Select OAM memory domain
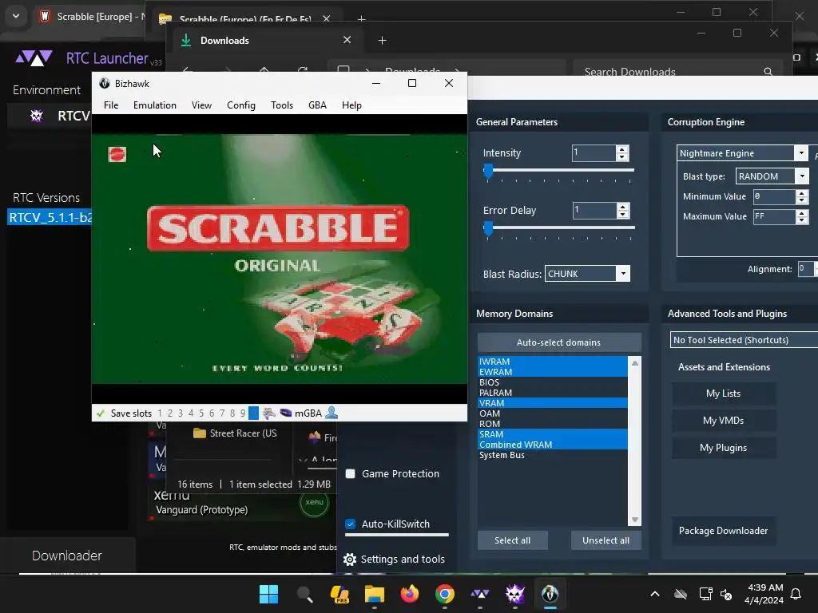Viewport: 818px width, 613px height. pos(553,413)
